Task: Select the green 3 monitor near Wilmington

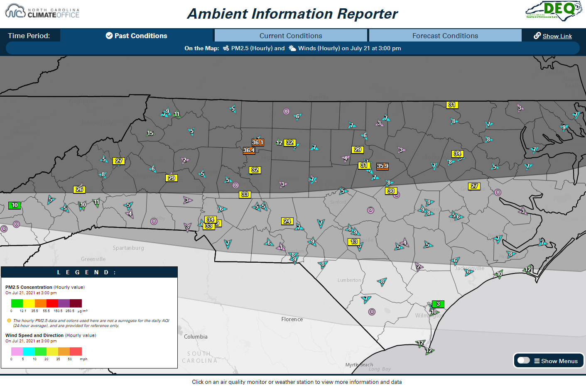Action: point(439,304)
